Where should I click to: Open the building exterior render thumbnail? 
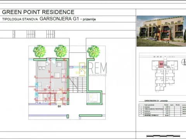point(161,31)
